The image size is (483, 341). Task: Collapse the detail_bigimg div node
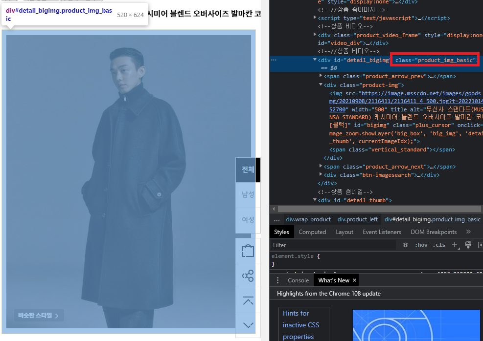tap(315, 60)
